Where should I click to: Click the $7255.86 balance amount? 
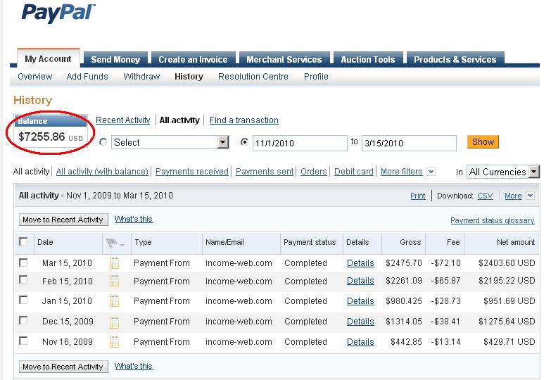[42, 137]
